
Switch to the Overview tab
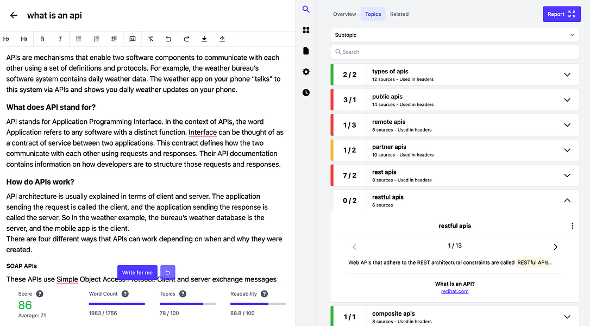(344, 14)
